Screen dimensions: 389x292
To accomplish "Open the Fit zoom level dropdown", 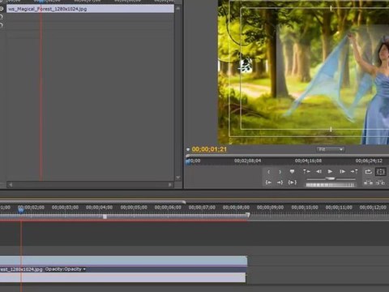I will click(x=330, y=149).
